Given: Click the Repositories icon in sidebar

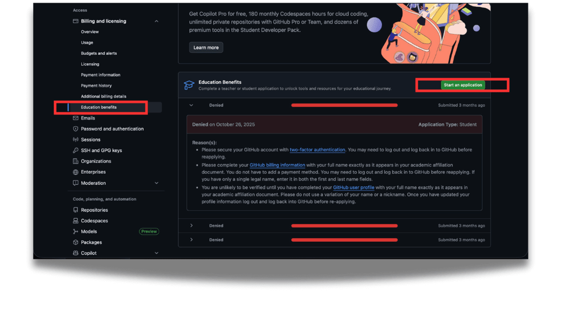Looking at the screenshot, I should [76, 210].
